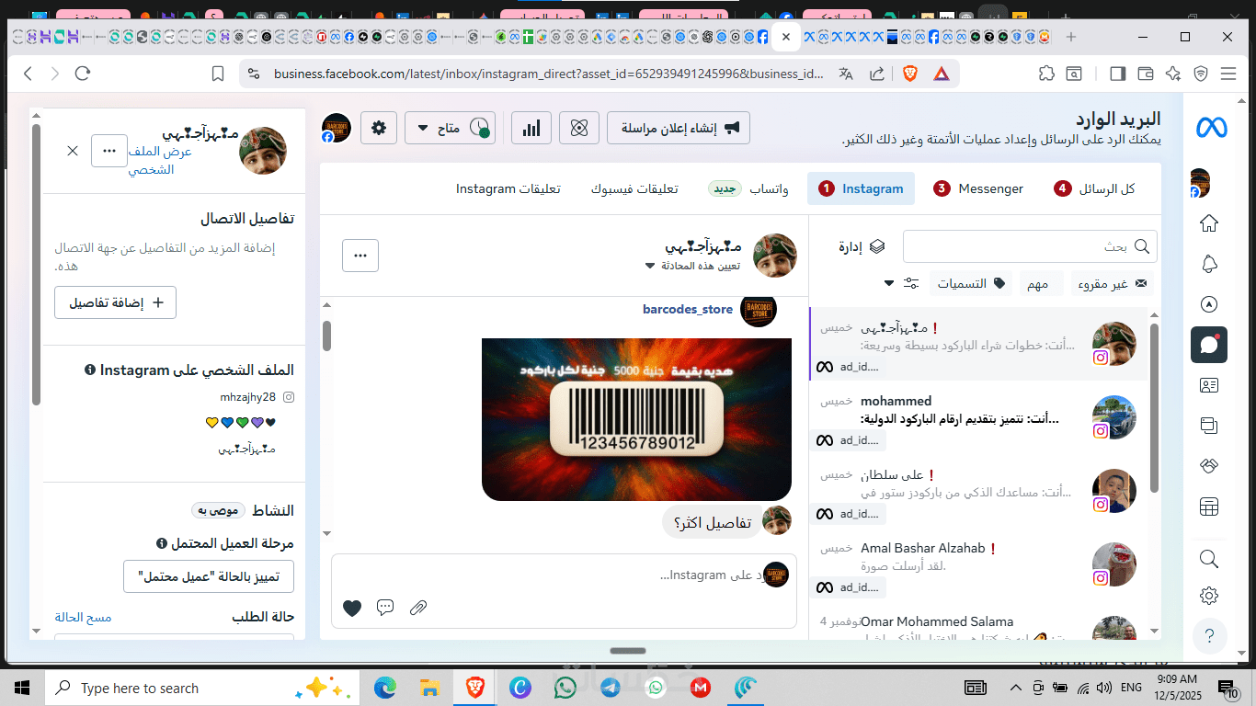The width and height of the screenshot is (1256, 706).
Task: Open the Help question mark
Action: tap(1209, 635)
